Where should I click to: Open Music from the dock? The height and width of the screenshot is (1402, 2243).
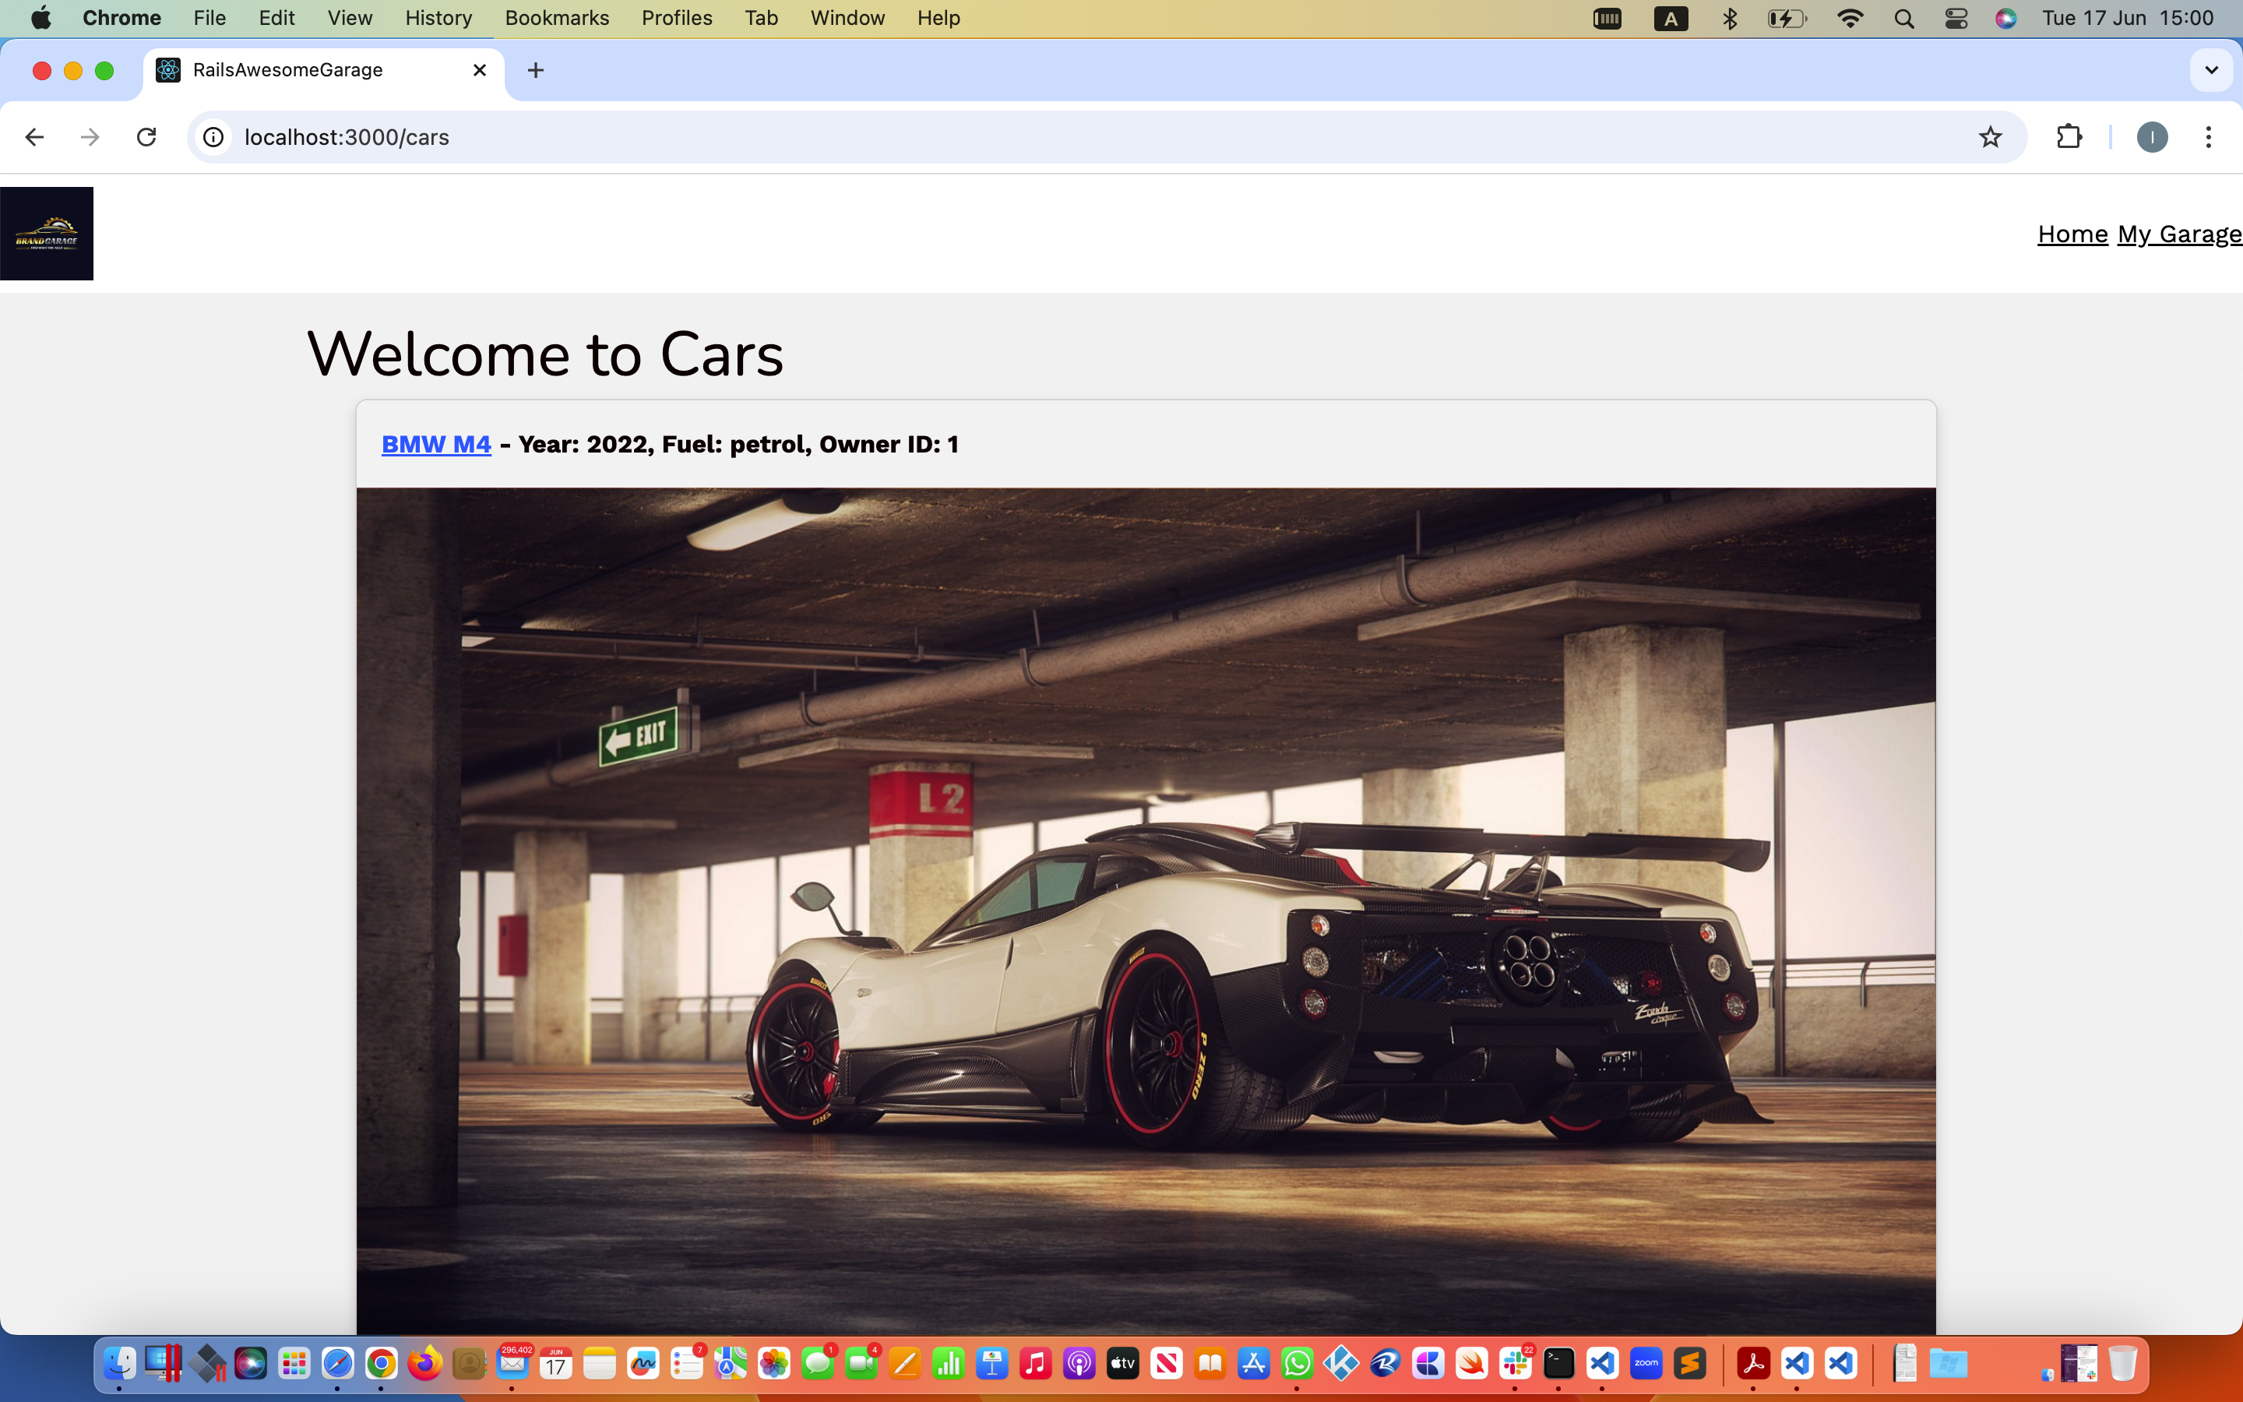tap(1035, 1363)
